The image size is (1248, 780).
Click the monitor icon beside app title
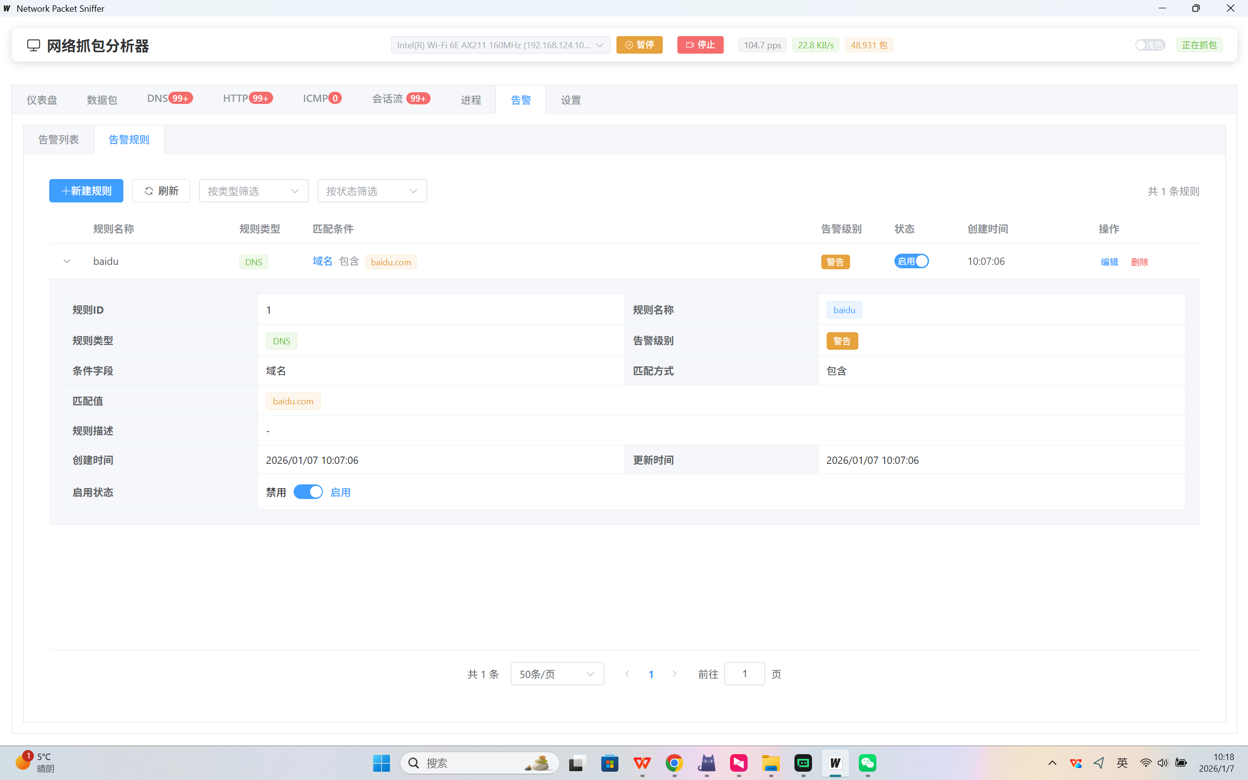[34, 45]
